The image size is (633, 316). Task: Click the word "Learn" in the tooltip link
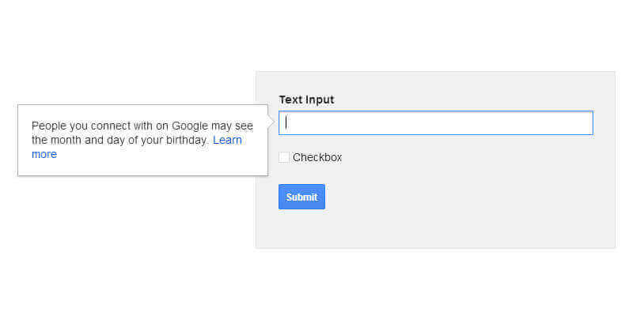click(x=227, y=141)
